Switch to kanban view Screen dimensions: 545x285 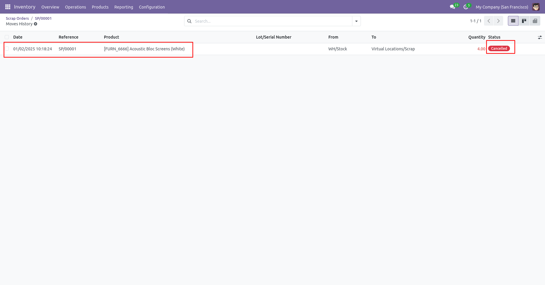point(524,21)
